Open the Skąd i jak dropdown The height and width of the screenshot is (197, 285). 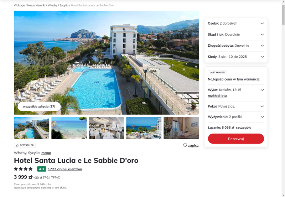tap(236, 35)
